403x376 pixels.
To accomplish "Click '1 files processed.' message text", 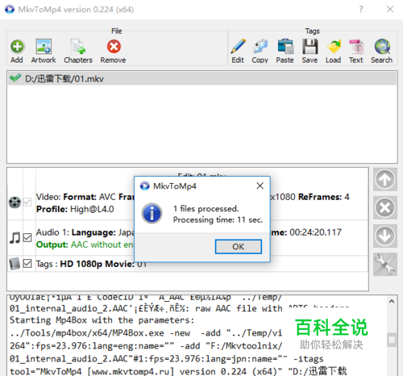I will pos(206,209).
